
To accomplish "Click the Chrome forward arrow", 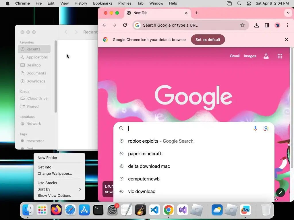I will click(x=114, y=25).
